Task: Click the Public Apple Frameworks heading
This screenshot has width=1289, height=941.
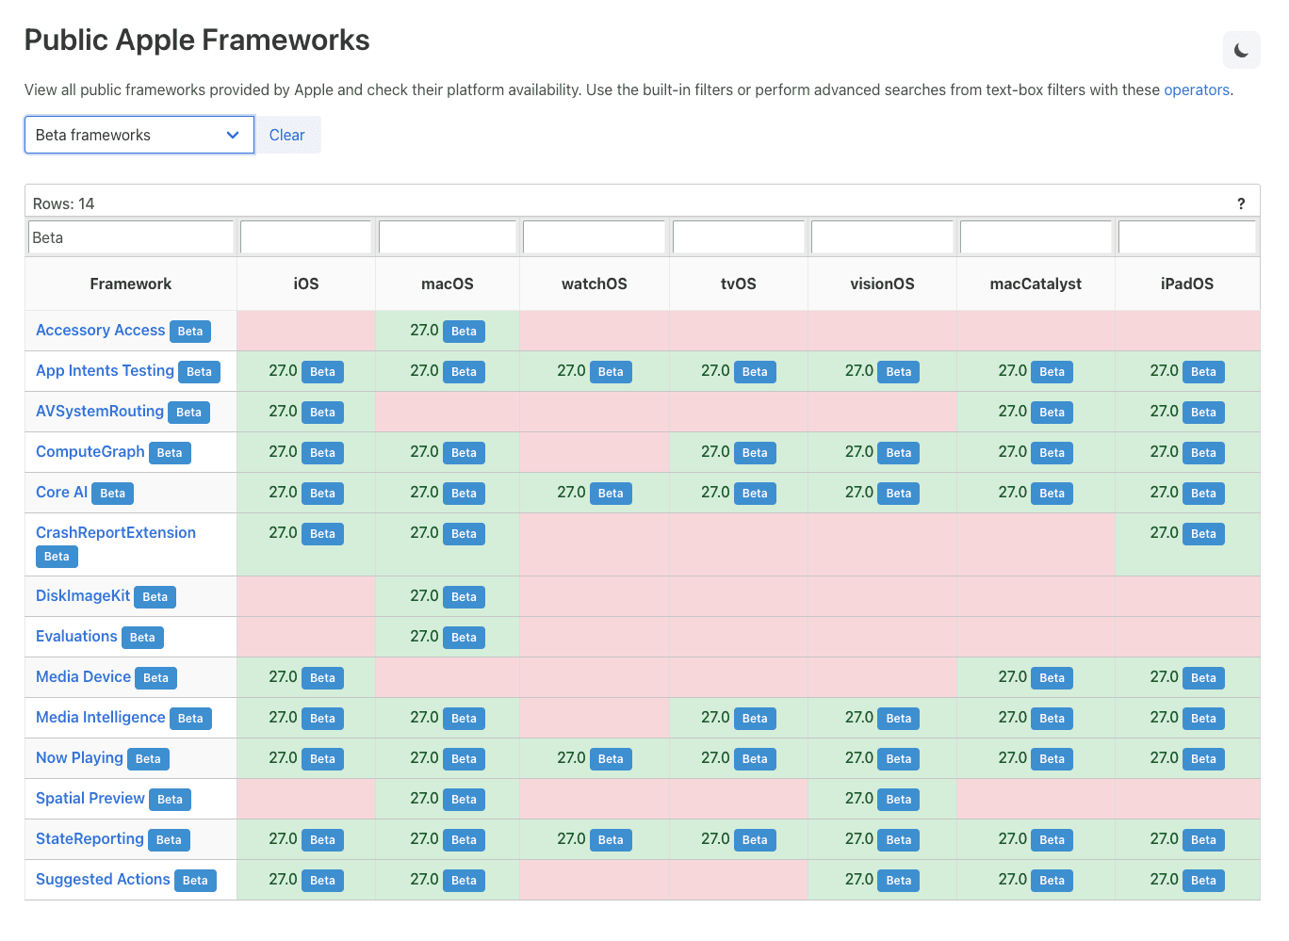Action: pyautogui.click(x=197, y=41)
